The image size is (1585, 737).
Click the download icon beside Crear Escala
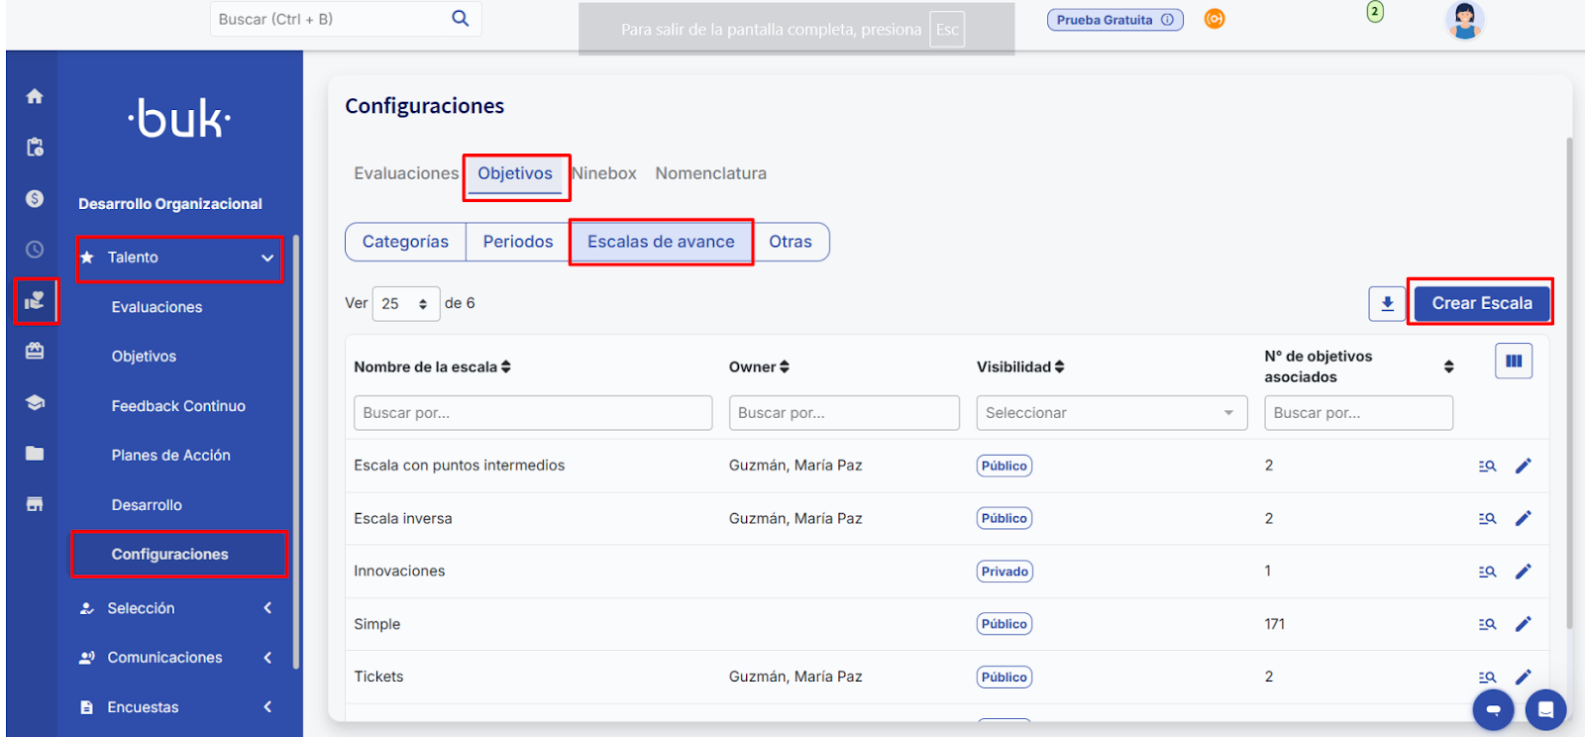tap(1387, 304)
